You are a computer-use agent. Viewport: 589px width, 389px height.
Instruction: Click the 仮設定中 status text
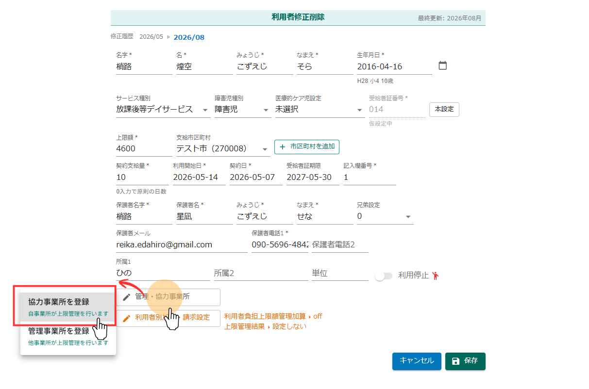pyautogui.click(x=381, y=124)
